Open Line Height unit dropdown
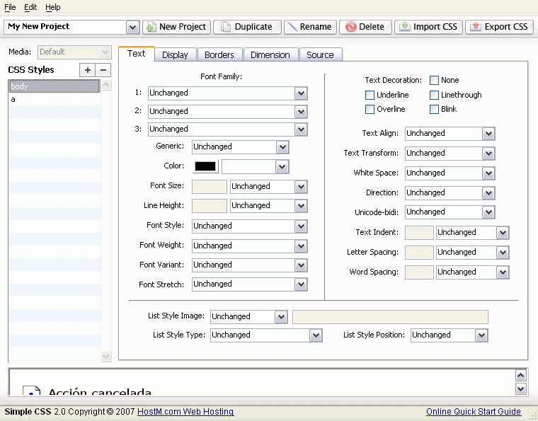This screenshot has width=538, height=421. tap(301, 206)
